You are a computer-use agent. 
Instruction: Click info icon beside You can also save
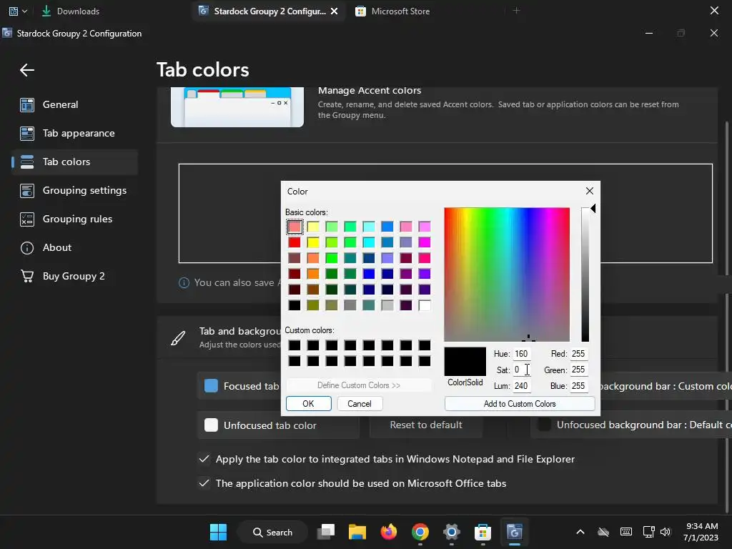[184, 282]
